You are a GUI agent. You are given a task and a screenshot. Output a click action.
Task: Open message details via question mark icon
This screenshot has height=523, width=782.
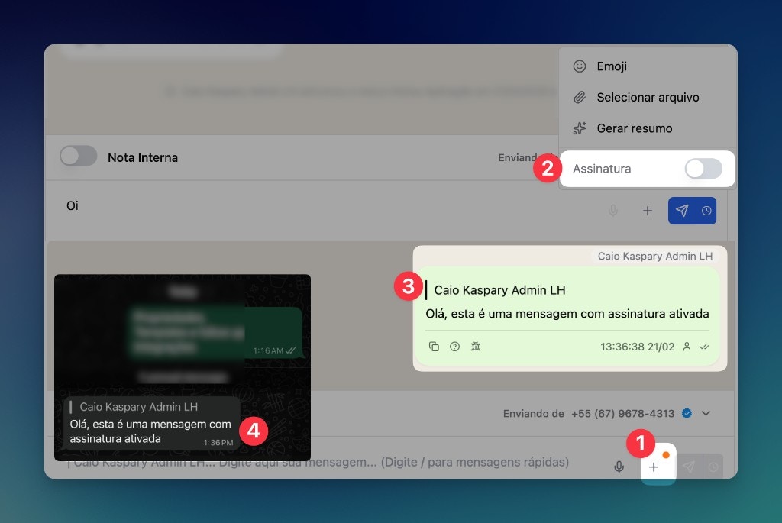(x=454, y=346)
